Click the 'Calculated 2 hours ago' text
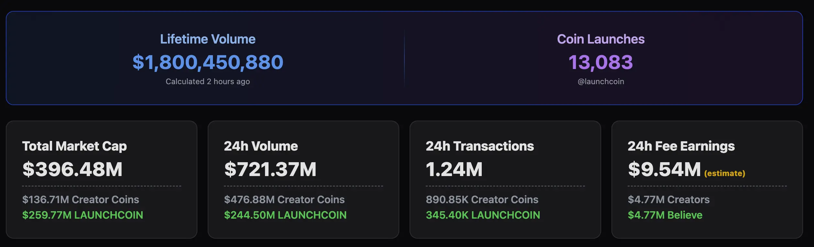This screenshot has width=814, height=247. tap(208, 82)
